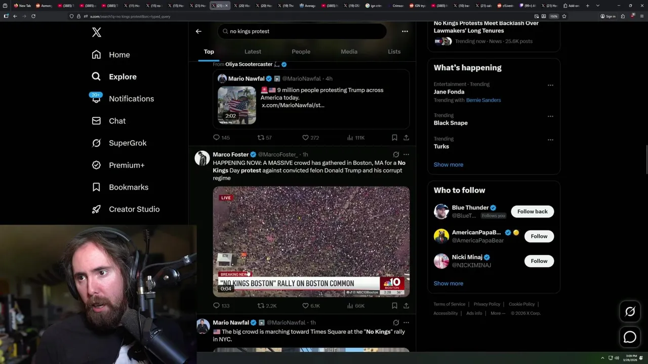This screenshot has height=364, width=648.
Task: Switch to the Latest tab
Action: pyautogui.click(x=253, y=52)
